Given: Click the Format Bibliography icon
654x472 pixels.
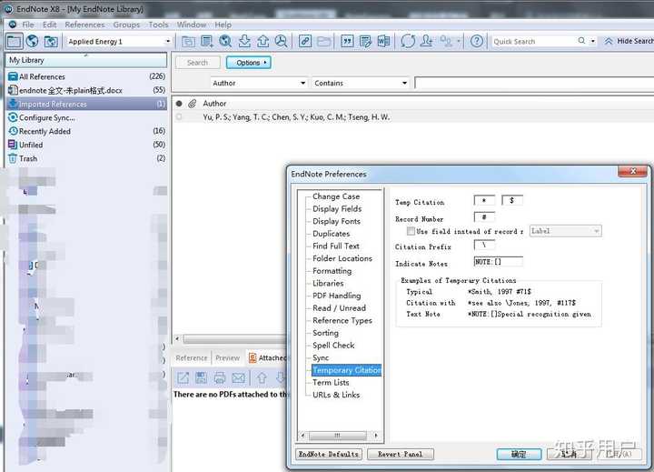Looking at the screenshot, I should pos(365,41).
